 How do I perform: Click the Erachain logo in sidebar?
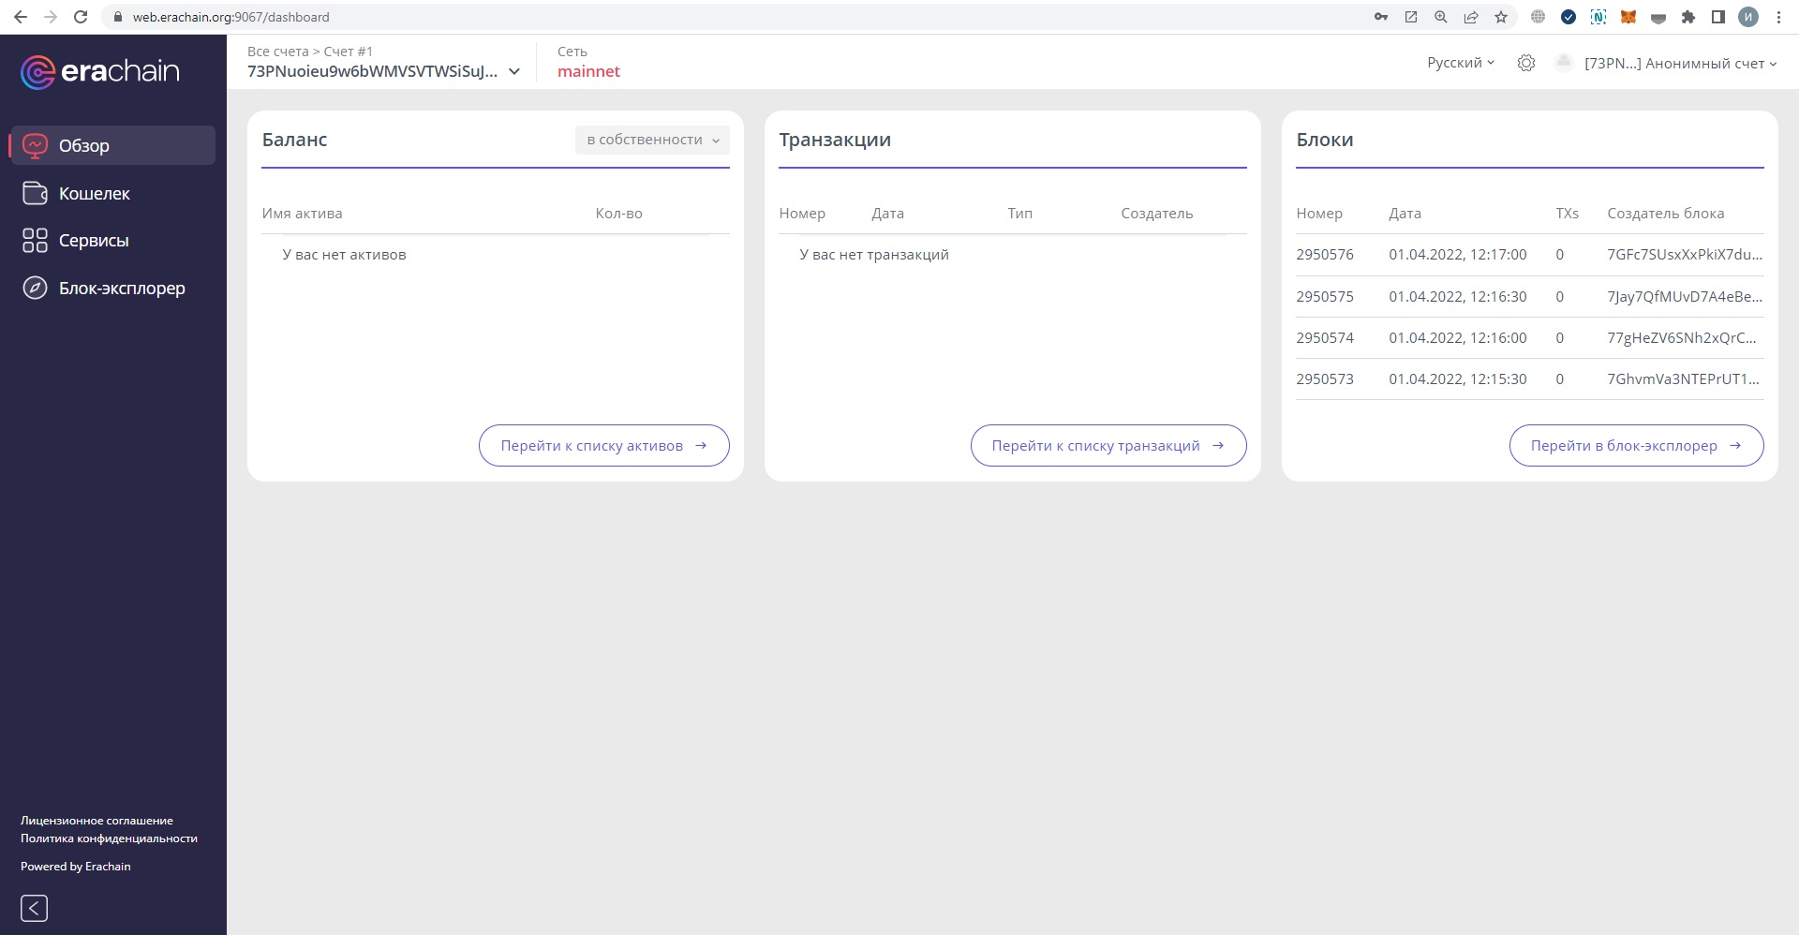tap(100, 72)
